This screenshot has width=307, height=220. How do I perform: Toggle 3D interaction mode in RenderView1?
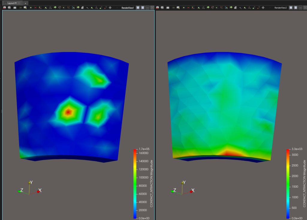(x=20, y=7)
